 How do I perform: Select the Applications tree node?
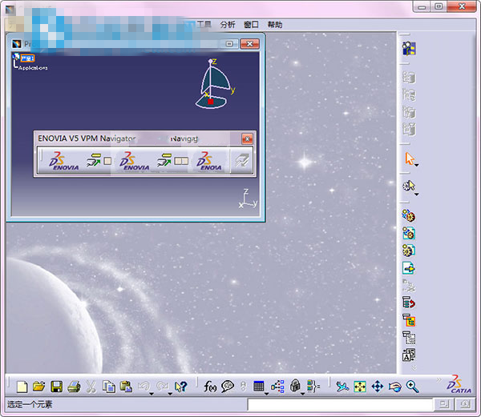[33, 68]
